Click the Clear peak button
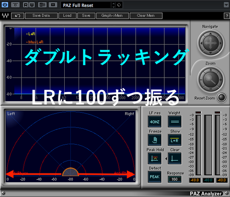 click(175, 159)
